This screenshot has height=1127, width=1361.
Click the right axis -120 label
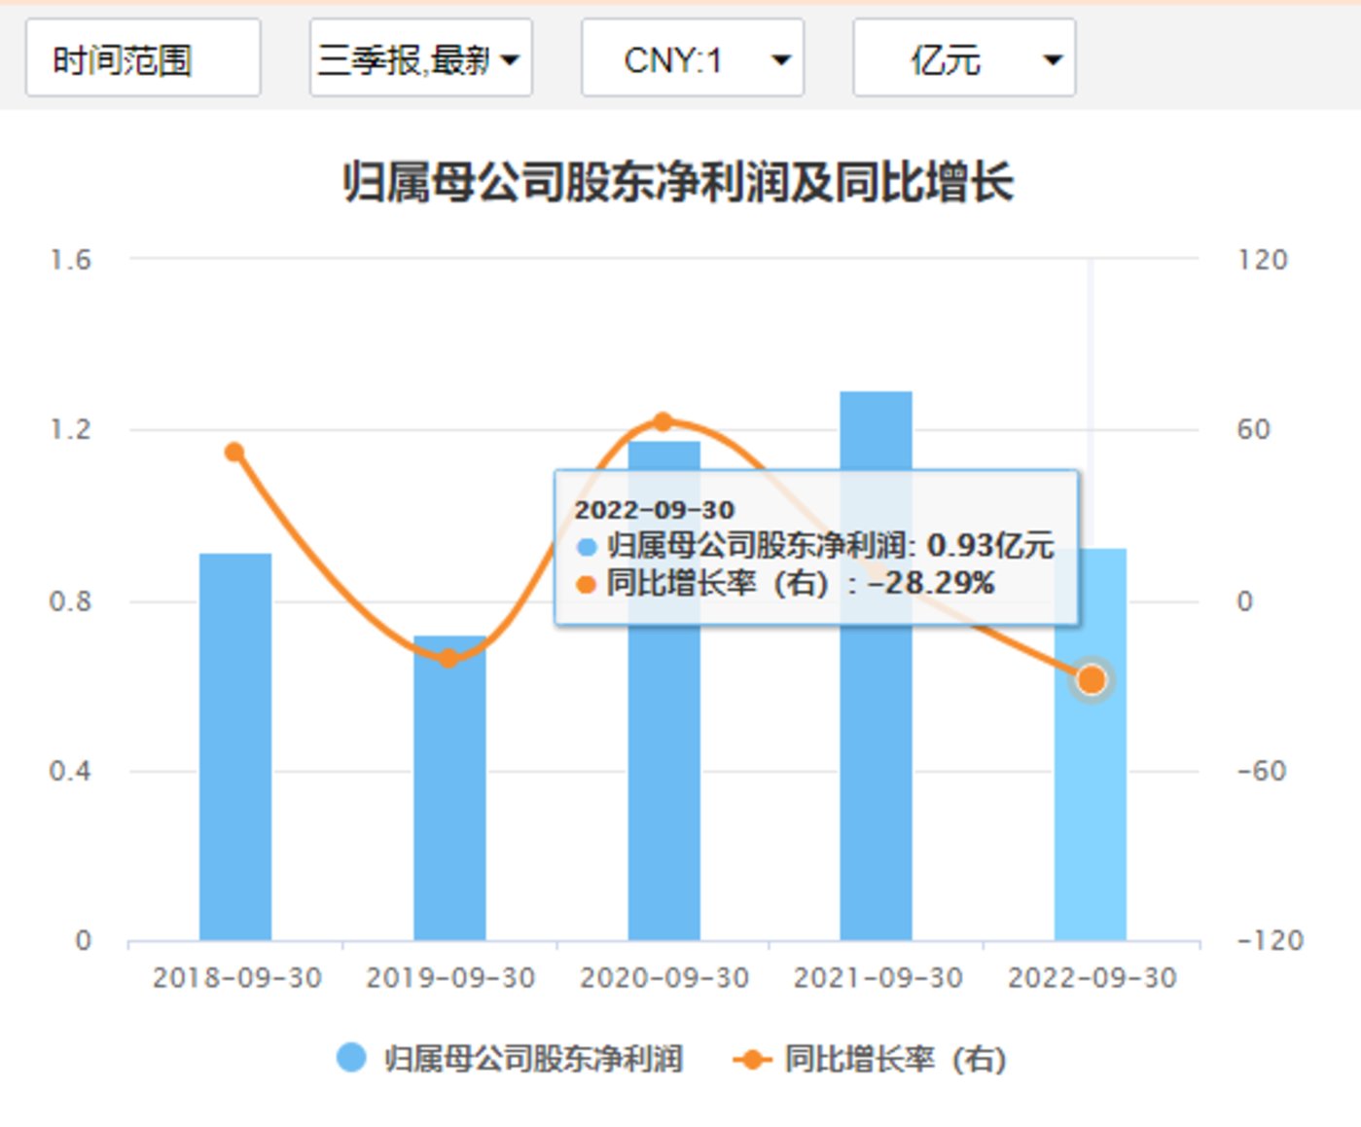(x=1270, y=940)
